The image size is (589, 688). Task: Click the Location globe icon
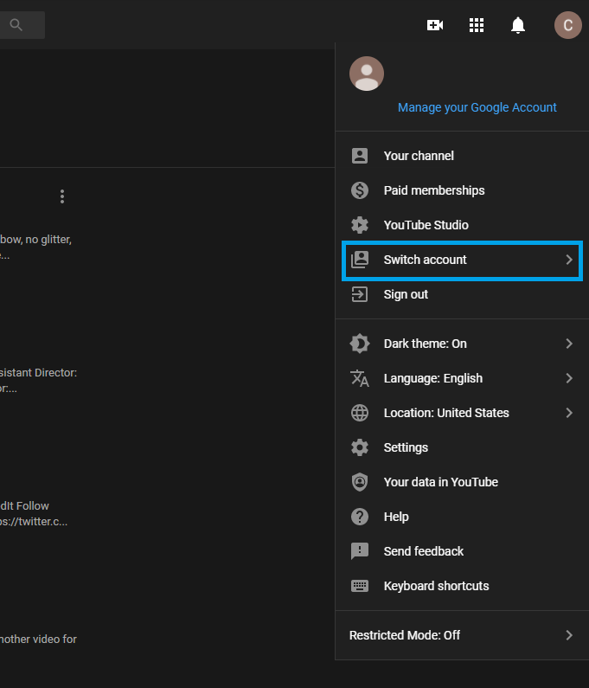(360, 413)
